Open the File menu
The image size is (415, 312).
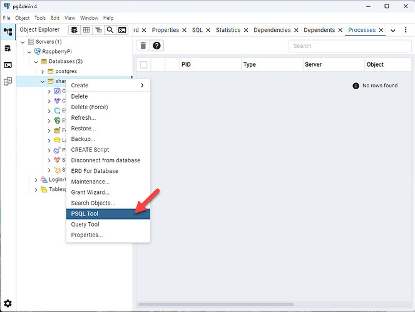(7, 18)
